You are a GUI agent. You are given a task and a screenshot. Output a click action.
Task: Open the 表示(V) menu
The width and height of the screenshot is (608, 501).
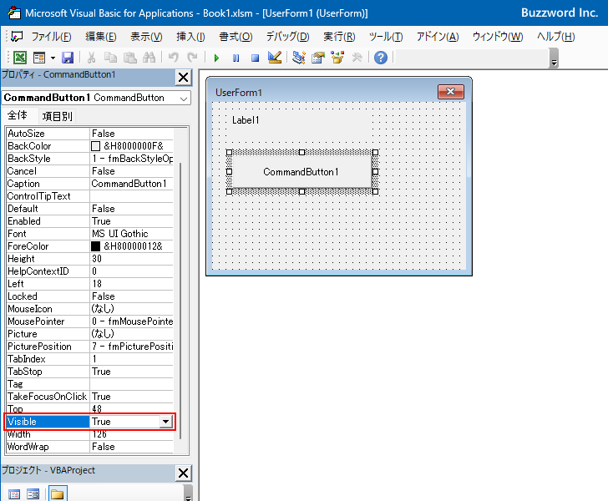(146, 37)
